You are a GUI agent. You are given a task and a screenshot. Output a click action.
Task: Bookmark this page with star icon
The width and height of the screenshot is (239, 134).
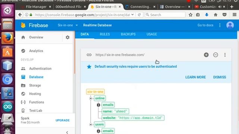point(190,15)
